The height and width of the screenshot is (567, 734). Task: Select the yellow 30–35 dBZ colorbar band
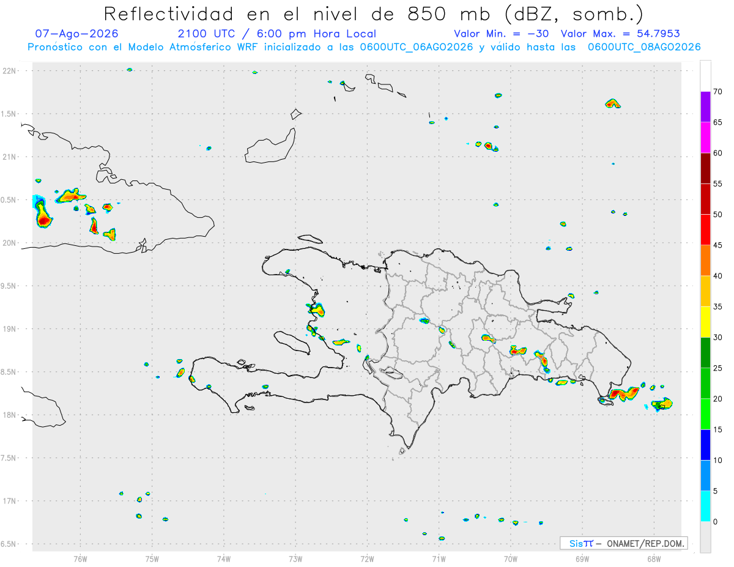click(x=705, y=322)
